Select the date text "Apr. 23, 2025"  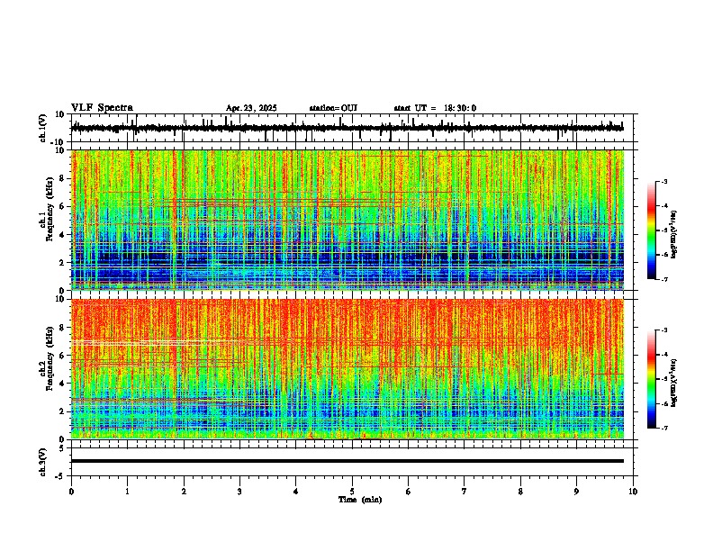coord(251,108)
